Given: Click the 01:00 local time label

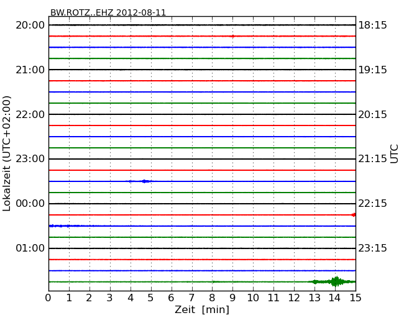Looking at the screenshot, I should (x=30, y=248).
